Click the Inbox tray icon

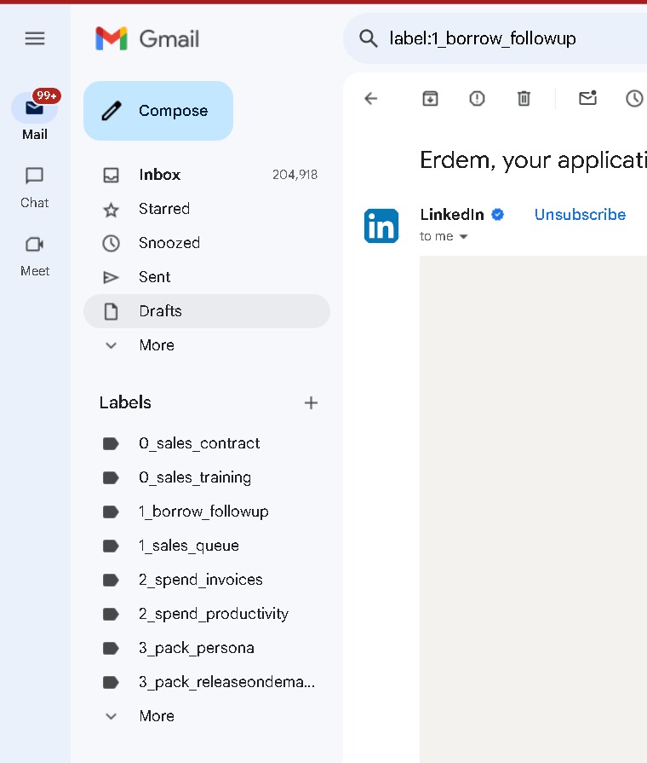coord(111,175)
